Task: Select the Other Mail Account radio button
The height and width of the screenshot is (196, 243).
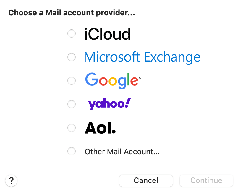Action: (72, 151)
